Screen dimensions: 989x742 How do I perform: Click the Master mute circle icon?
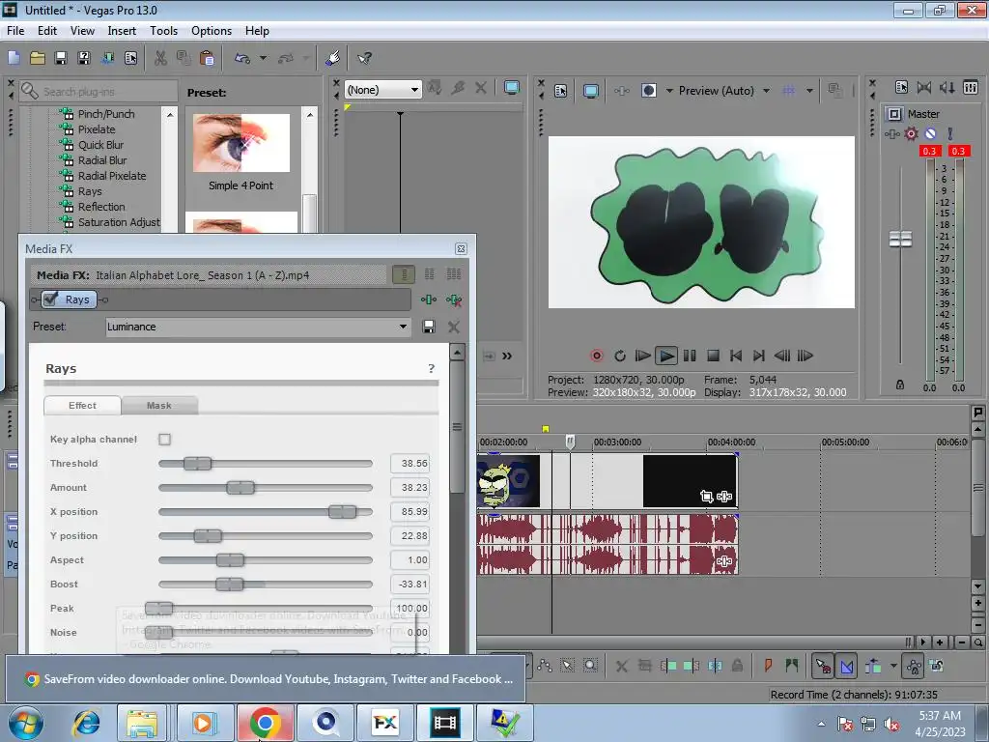tap(930, 133)
